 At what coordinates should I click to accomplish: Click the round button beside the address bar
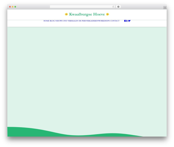tap(118, 7)
